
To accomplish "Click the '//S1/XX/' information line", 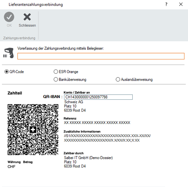I will (107, 136).
